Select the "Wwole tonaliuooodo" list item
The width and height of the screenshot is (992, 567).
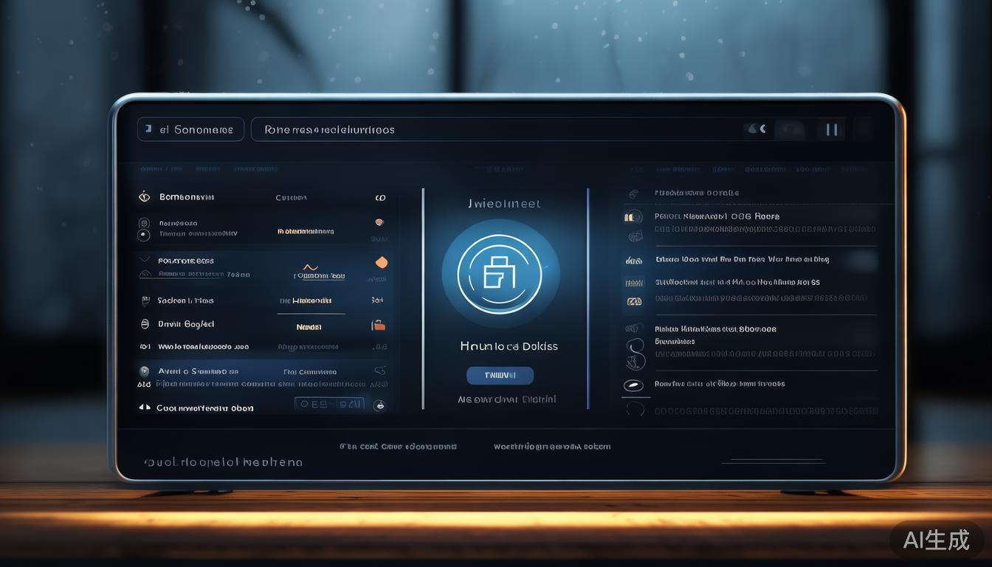coord(203,346)
